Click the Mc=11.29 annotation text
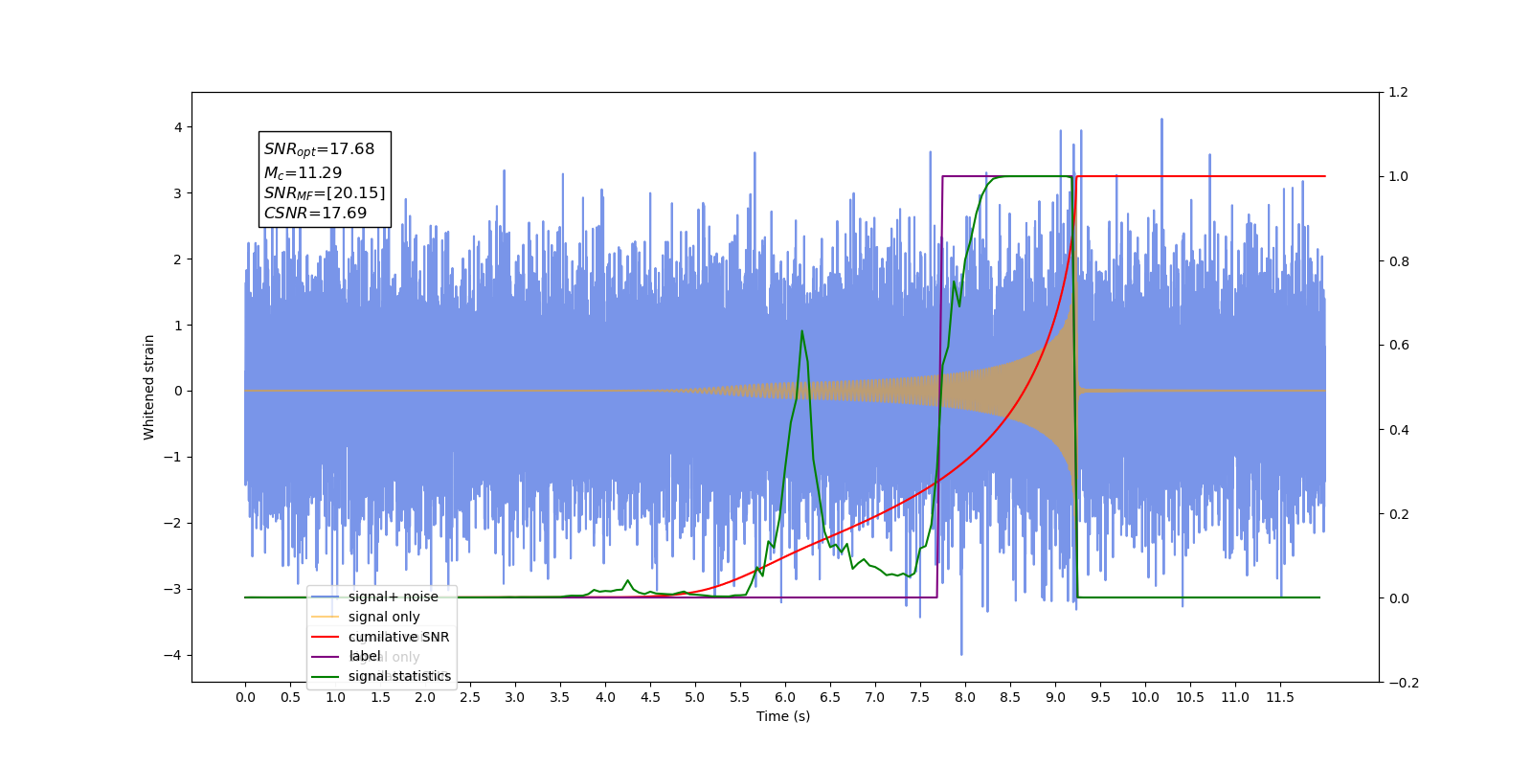This screenshot has width=1532, height=766. (x=303, y=173)
